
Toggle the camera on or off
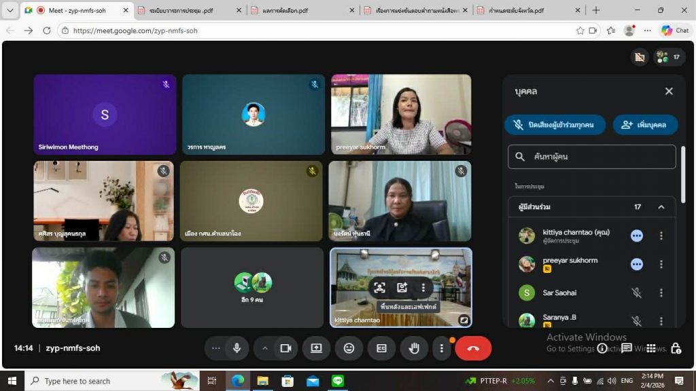285,348
